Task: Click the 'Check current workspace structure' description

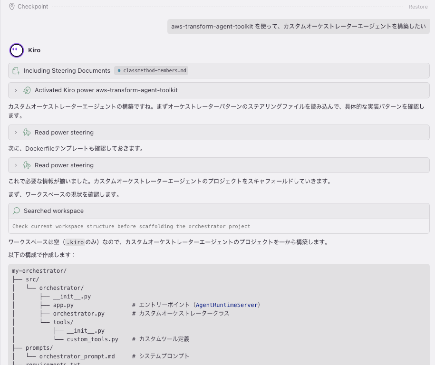Action: pyautogui.click(x=131, y=226)
